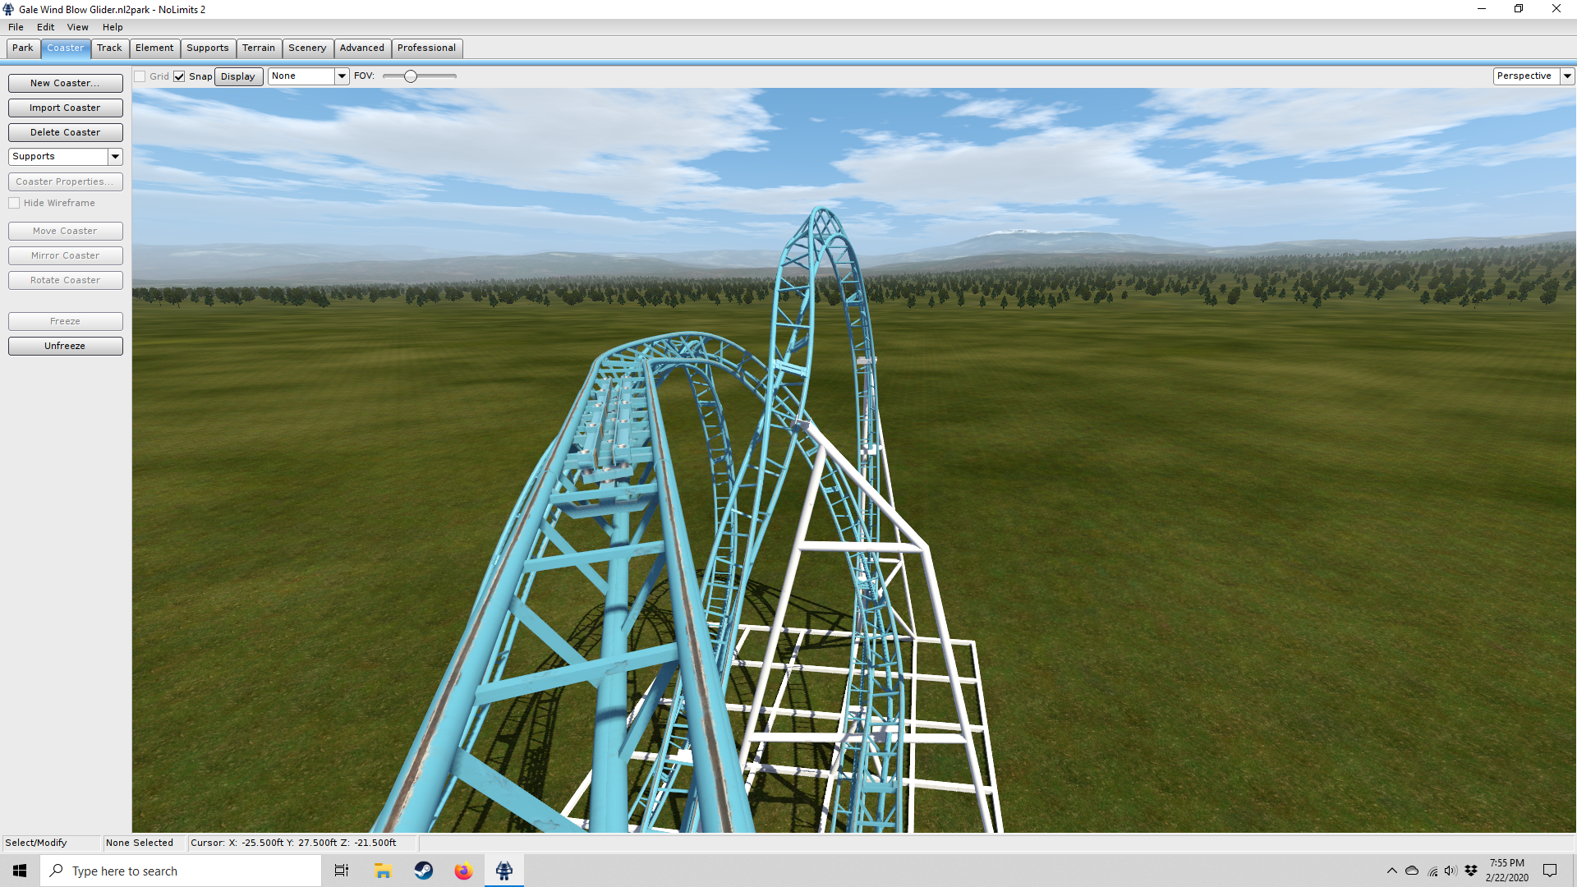1577x887 pixels.
Task: Open the Windows Start menu
Action: coord(20,871)
